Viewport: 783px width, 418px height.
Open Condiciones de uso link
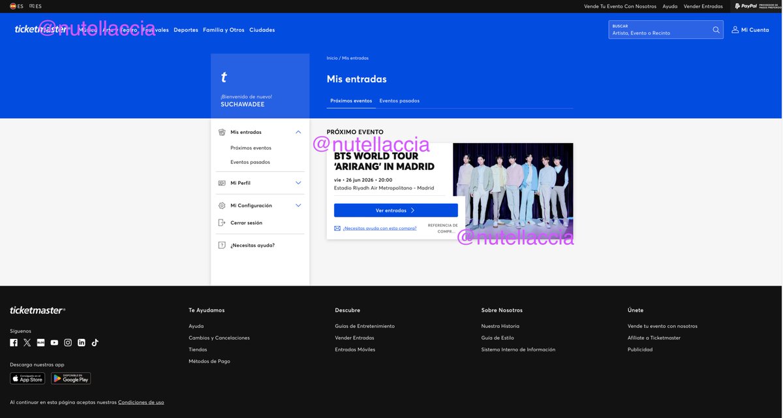tap(141, 402)
